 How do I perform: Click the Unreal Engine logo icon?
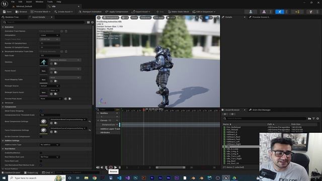(x=5, y=4)
